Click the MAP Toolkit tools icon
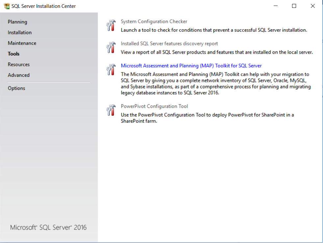The width and height of the screenshot is (323, 243). tap(111, 70)
